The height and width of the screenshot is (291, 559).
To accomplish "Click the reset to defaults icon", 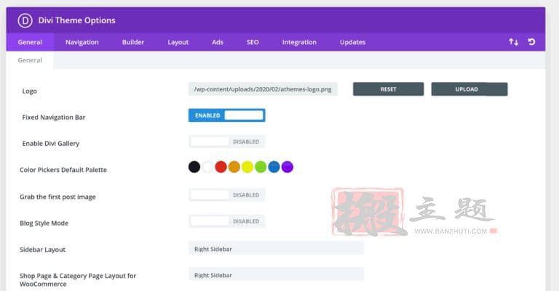I will coord(531,42).
